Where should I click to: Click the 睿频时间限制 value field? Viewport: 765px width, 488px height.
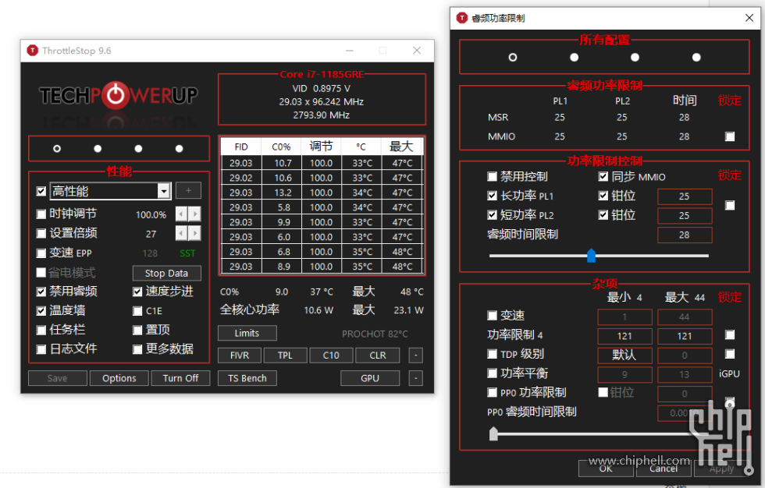tap(685, 235)
